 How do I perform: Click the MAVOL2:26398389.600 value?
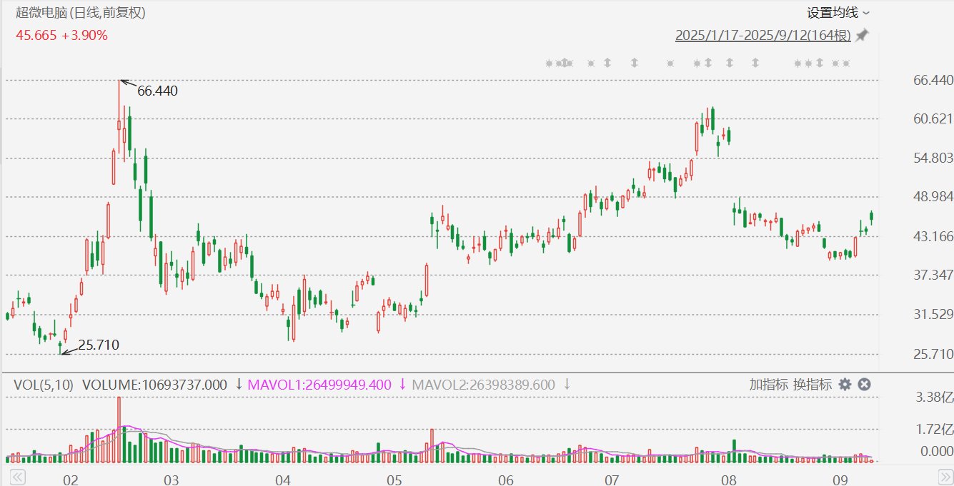(x=483, y=385)
